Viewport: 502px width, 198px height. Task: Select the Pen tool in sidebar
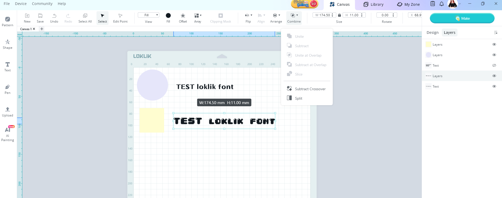click(8, 89)
